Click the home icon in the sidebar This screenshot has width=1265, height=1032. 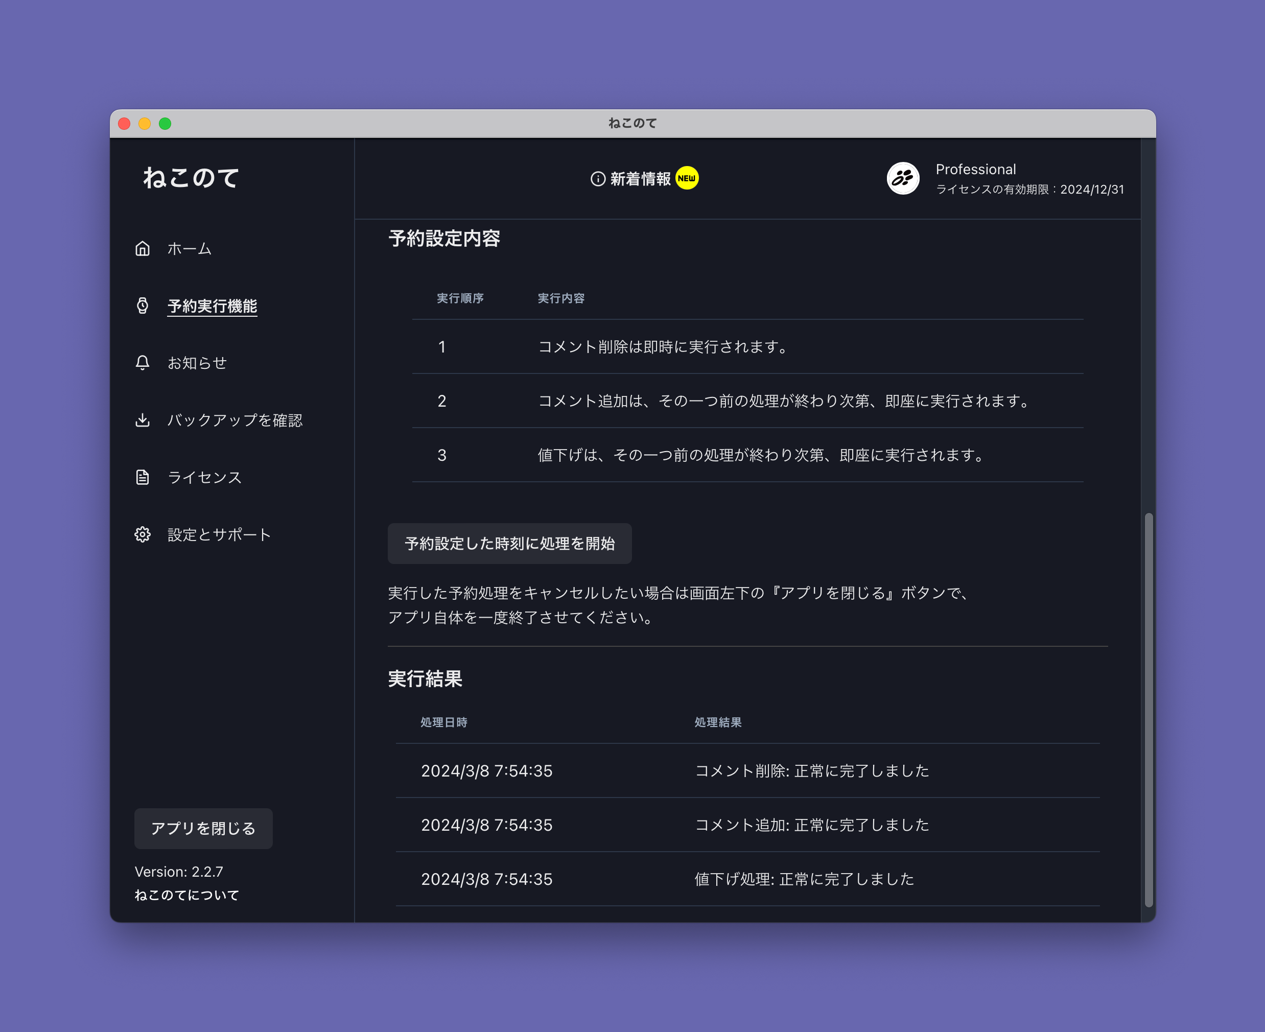[143, 248]
